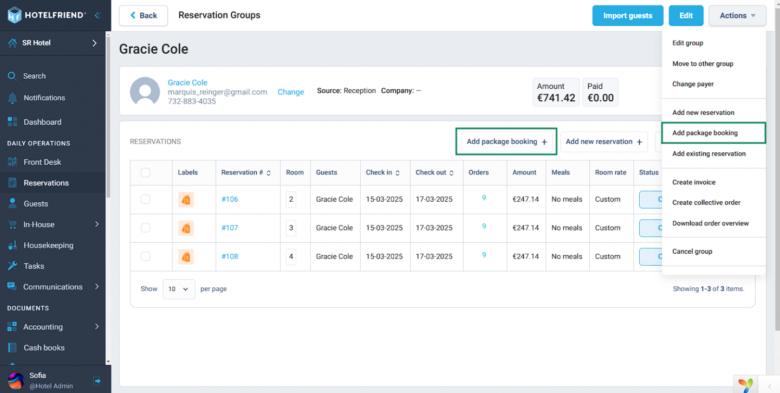Check the box for reservation #106
This screenshot has width=780, height=393.
coord(145,199)
